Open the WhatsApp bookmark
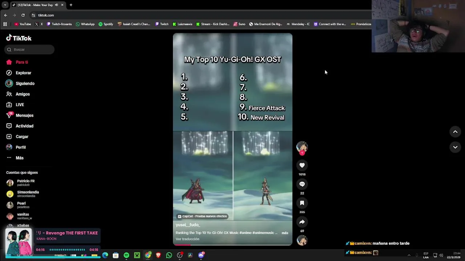This screenshot has height=261, width=465. click(85, 24)
